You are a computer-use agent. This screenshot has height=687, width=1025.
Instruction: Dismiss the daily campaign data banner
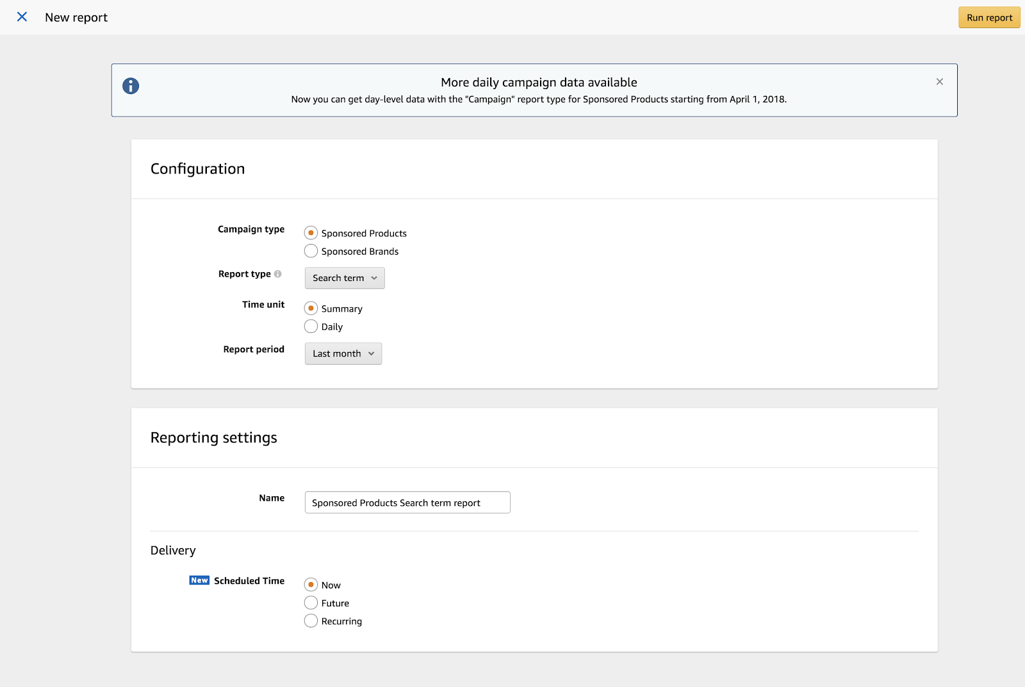tap(939, 82)
